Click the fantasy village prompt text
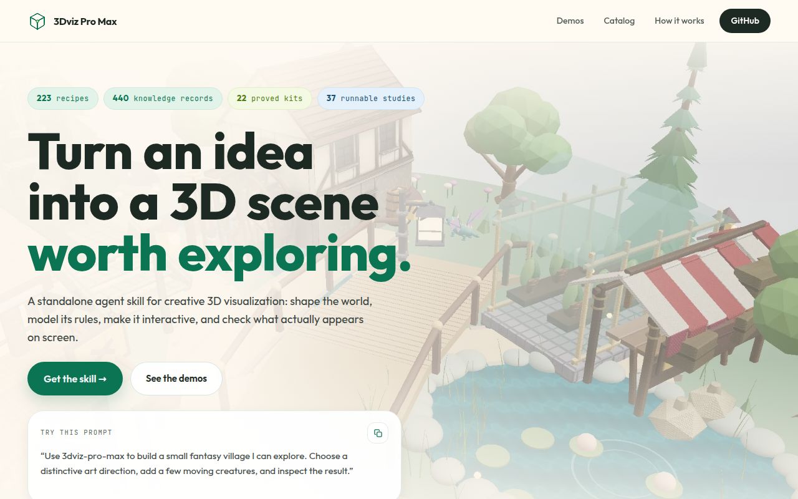This screenshot has height=499, width=798. [197, 463]
